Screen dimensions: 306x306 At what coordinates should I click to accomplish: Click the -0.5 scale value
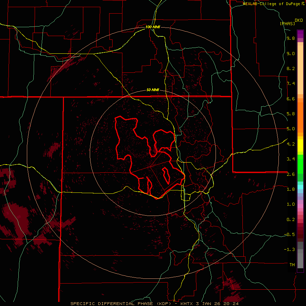click(289, 234)
